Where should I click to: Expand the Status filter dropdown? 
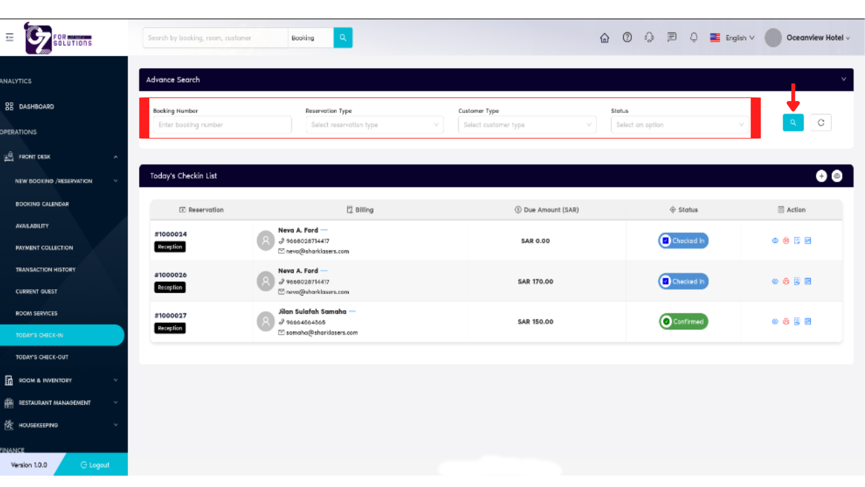(x=680, y=125)
